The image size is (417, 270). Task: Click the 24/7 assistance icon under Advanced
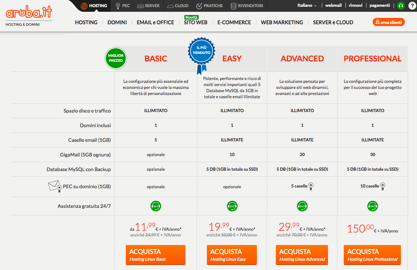click(x=302, y=206)
